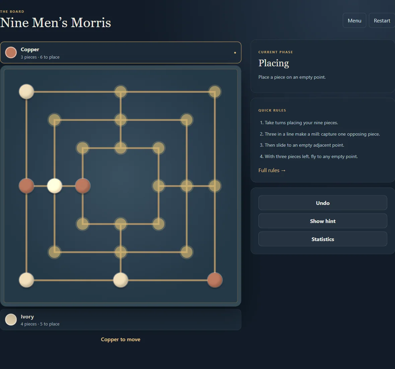Open the Menu button
Screen dimensions: 395x369
click(x=354, y=20)
